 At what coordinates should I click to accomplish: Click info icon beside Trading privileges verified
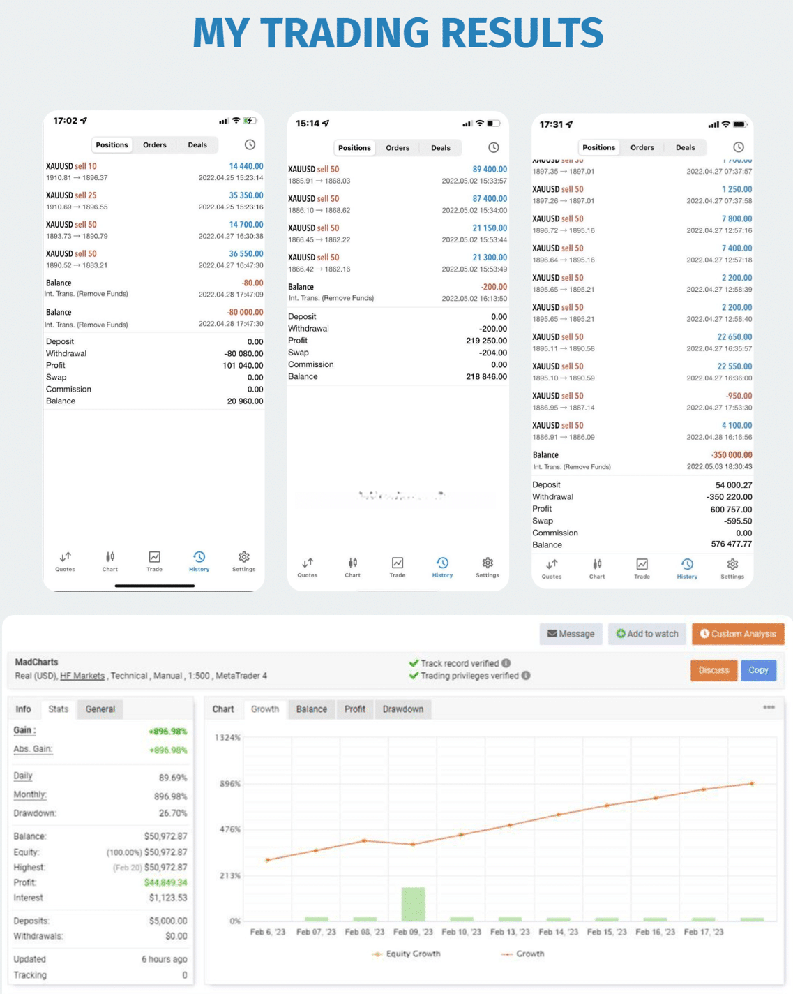pyautogui.click(x=526, y=675)
